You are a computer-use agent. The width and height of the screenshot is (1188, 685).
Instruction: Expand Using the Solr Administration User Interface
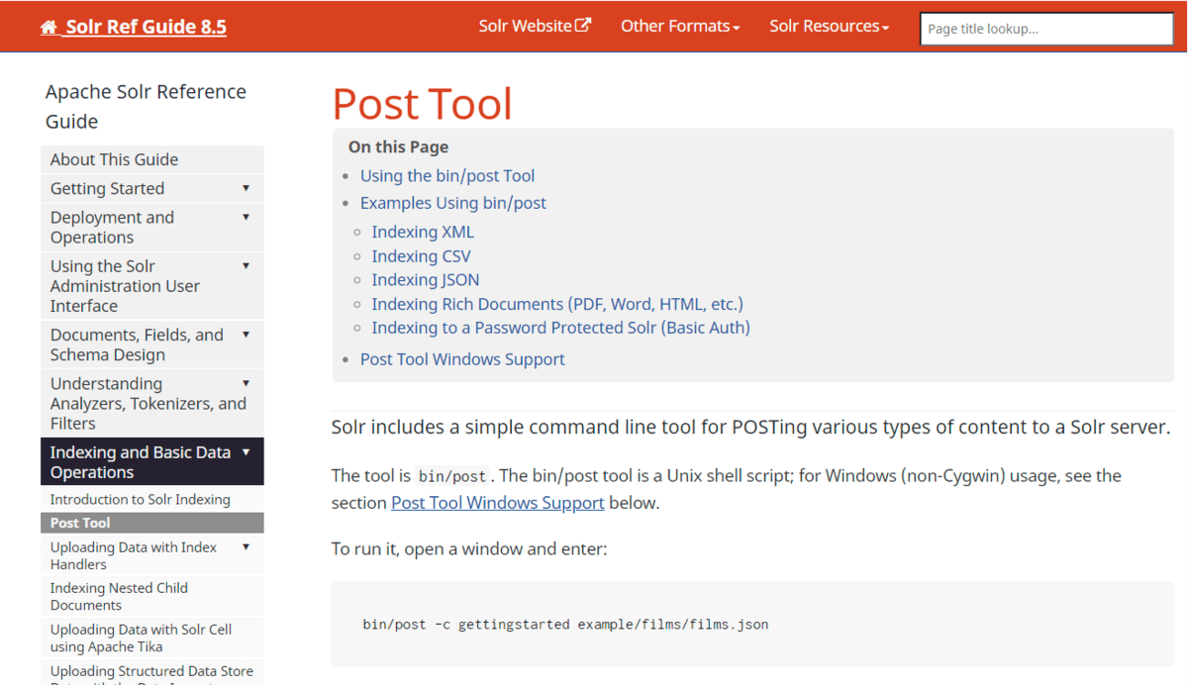[x=246, y=265]
